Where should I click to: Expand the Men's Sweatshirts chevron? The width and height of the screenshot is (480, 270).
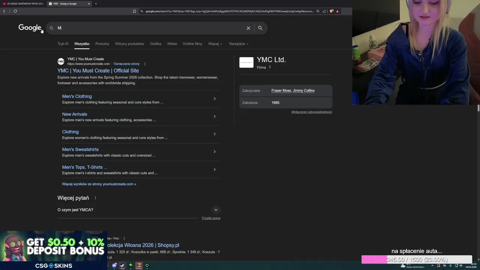(x=214, y=151)
